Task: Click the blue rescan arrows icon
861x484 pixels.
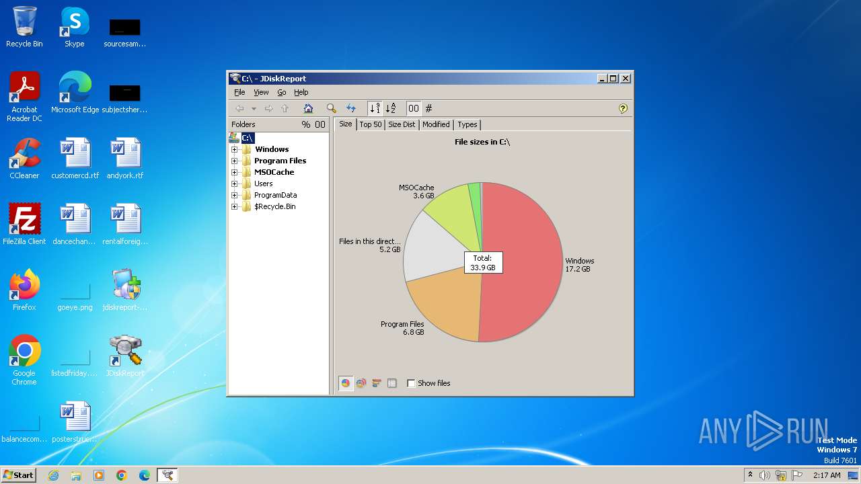Action: 351,108
